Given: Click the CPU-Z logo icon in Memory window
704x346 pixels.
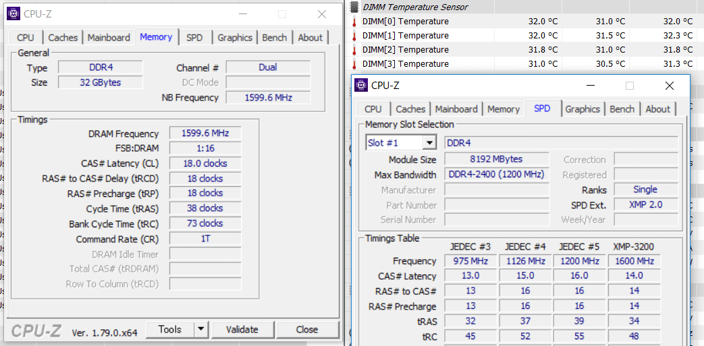Looking at the screenshot, I should (14, 14).
